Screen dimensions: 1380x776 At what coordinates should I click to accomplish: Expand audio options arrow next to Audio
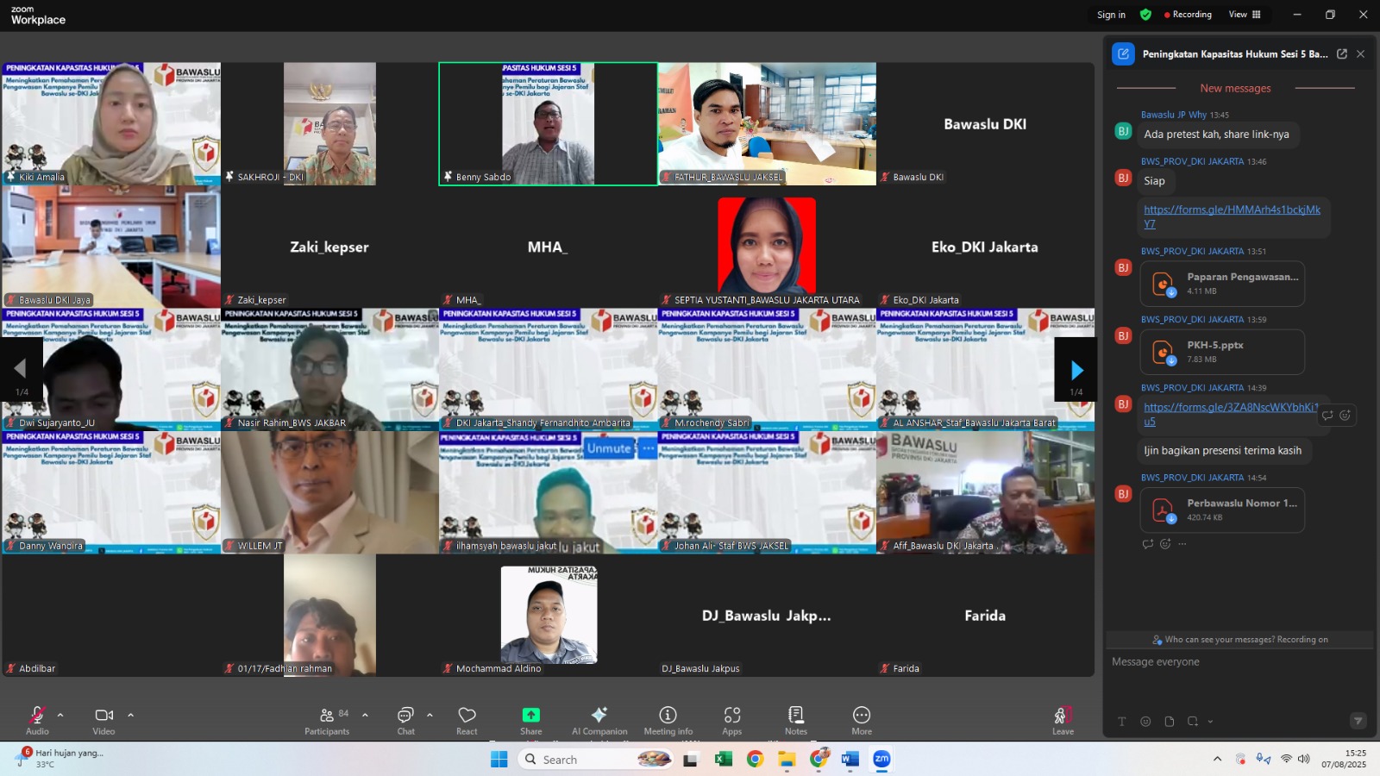[60, 715]
